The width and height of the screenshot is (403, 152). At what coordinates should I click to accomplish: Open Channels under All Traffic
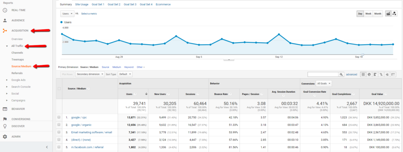pyautogui.click(x=17, y=53)
